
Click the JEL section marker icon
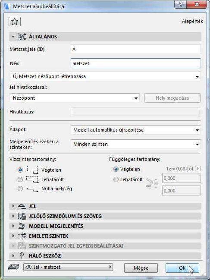[22, 206]
